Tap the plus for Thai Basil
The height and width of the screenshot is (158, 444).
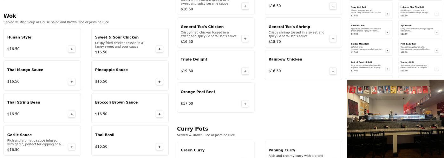(160, 147)
